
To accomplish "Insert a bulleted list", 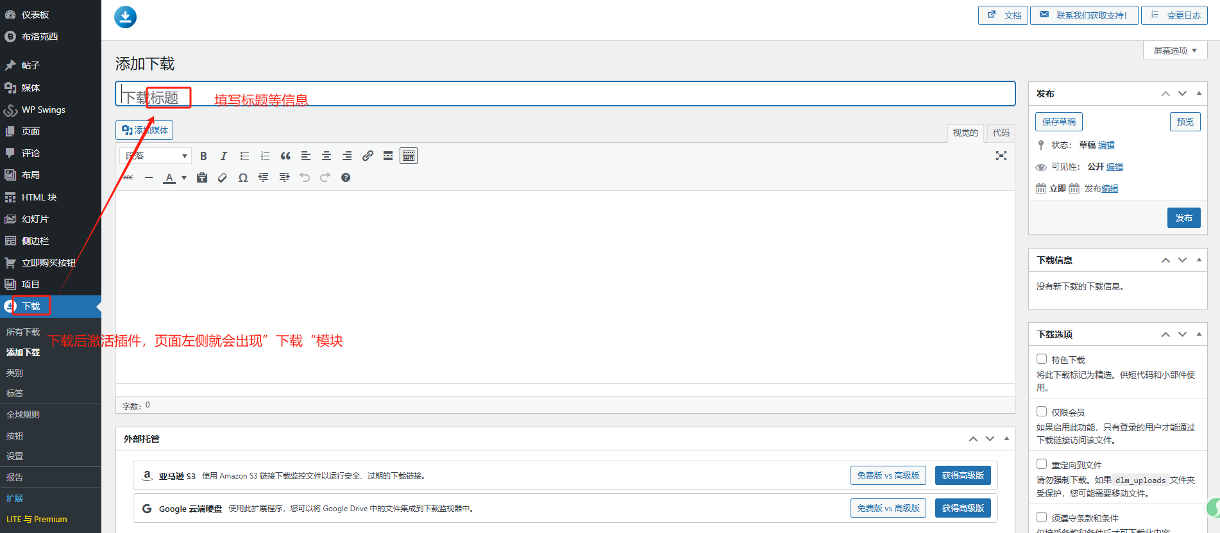I will tap(244, 156).
